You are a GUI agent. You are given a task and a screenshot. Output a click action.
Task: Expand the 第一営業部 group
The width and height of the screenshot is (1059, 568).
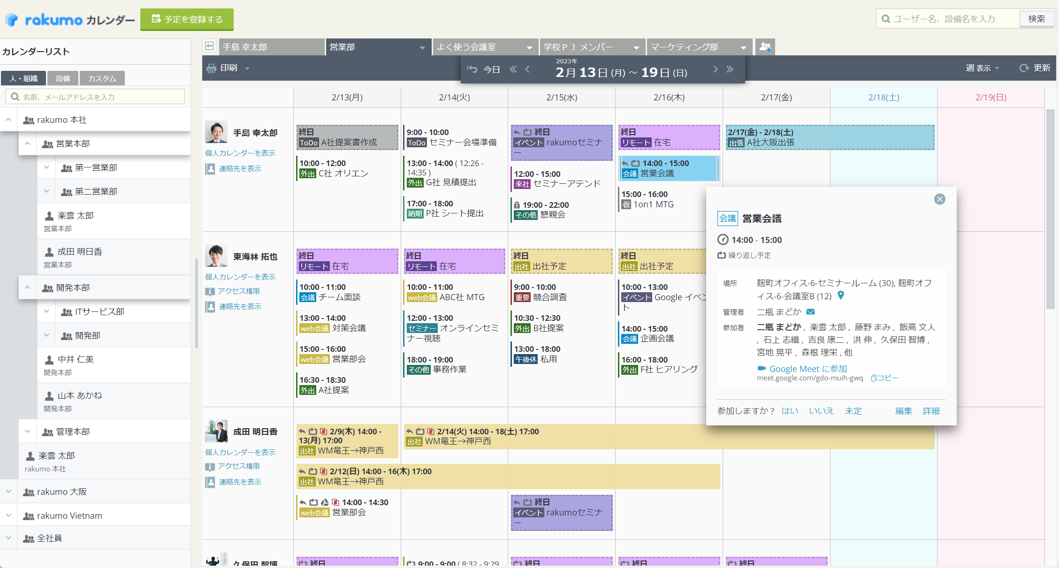[x=46, y=167]
